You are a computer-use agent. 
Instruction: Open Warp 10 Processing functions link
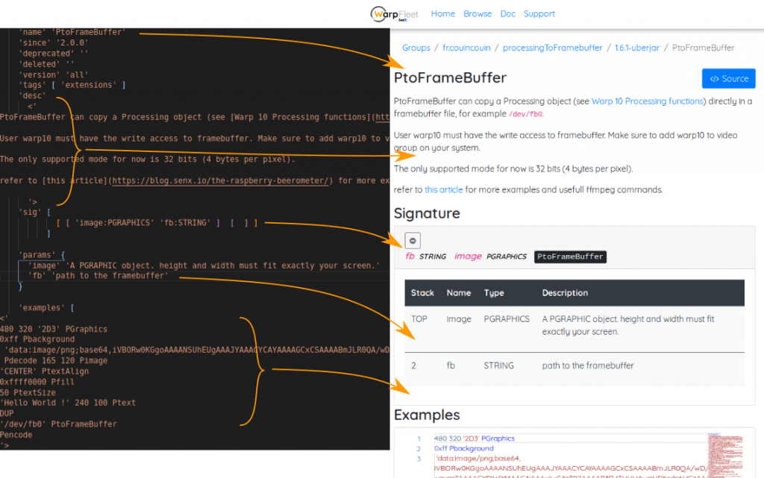tap(648, 101)
